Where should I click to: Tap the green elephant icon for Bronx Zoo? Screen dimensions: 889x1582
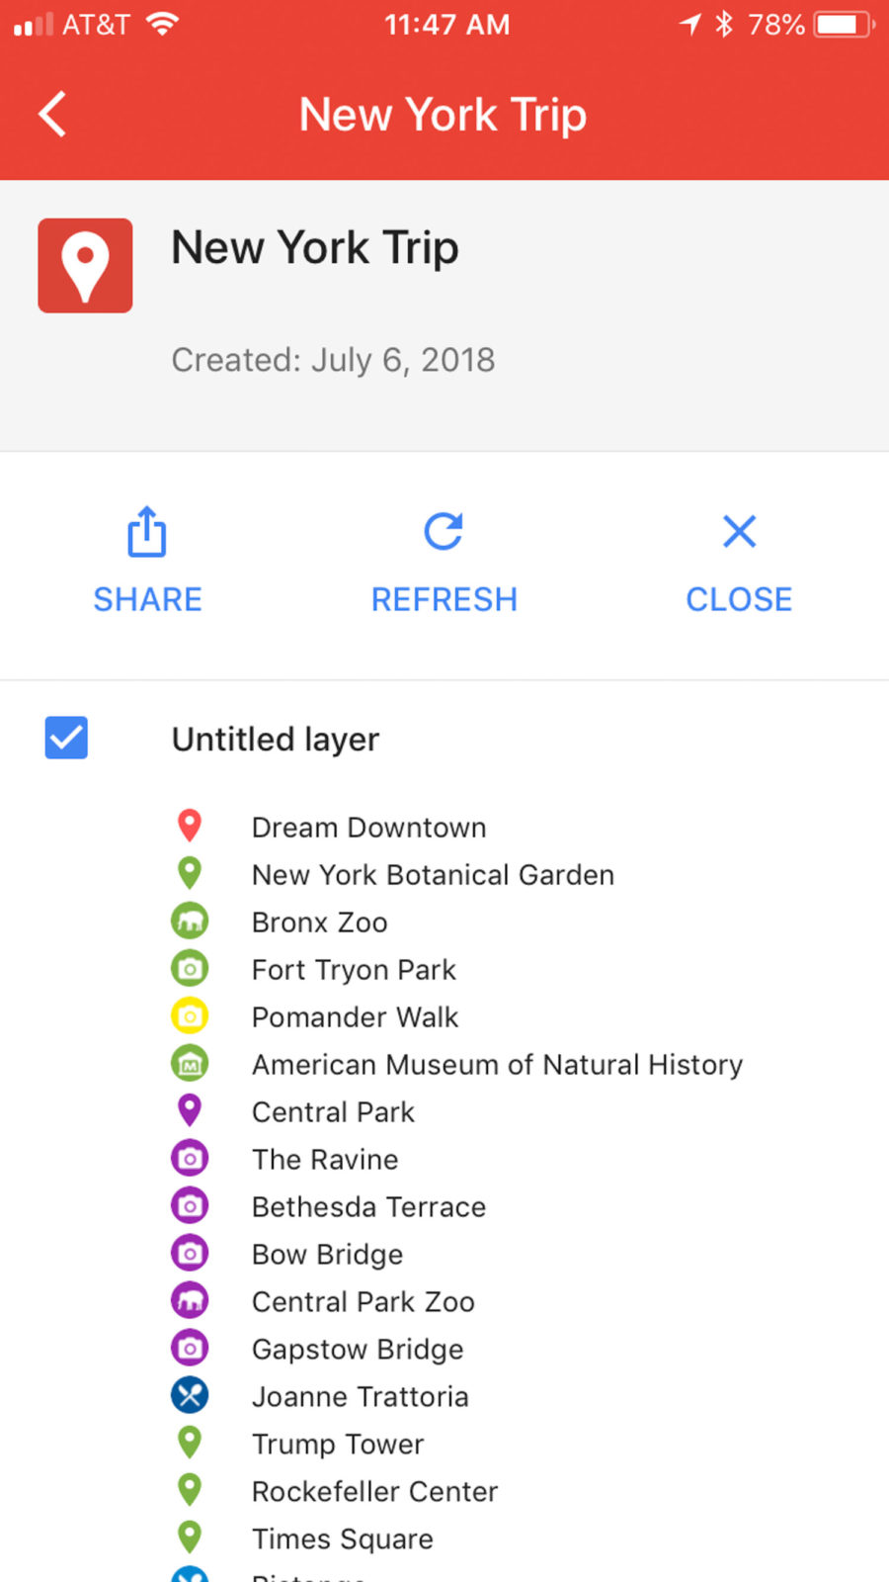[190, 922]
